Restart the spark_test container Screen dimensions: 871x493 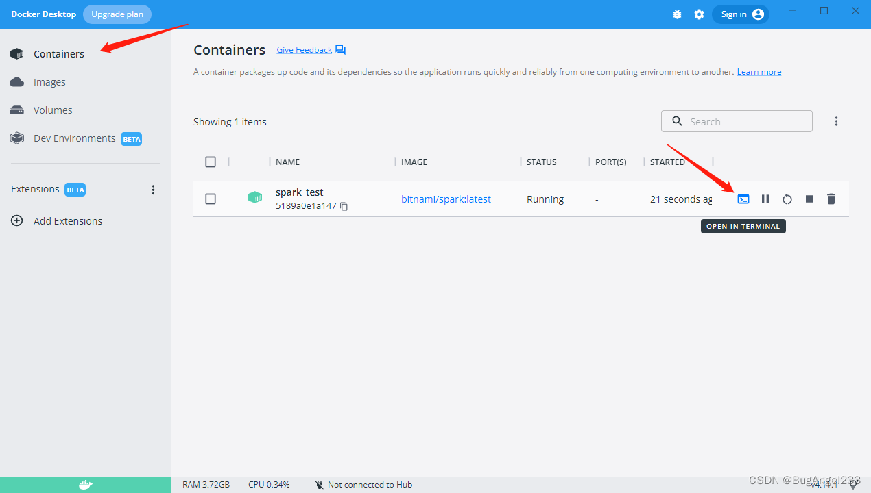(787, 199)
